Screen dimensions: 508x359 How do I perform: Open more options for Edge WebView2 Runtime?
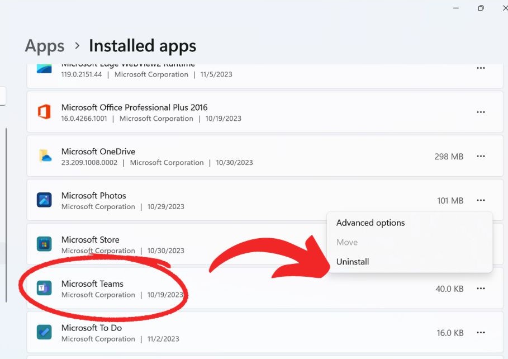pos(481,68)
